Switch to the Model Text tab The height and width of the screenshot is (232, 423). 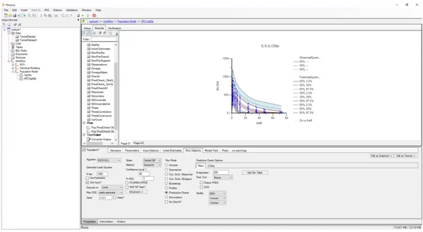pos(211,150)
